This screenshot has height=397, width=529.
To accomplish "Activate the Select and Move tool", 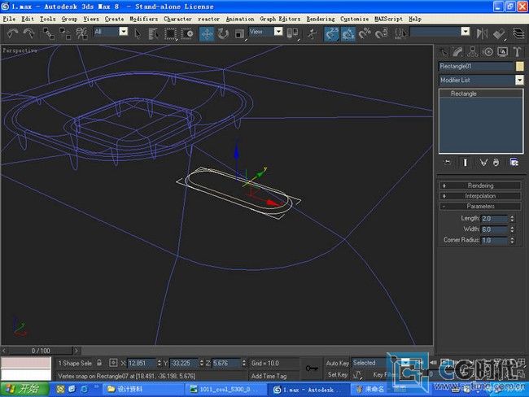I will (x=207, y=33).
